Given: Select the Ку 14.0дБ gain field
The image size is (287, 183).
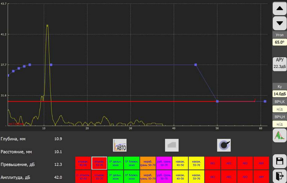Looking at the screenshot, I should click(x=279, y=94).
